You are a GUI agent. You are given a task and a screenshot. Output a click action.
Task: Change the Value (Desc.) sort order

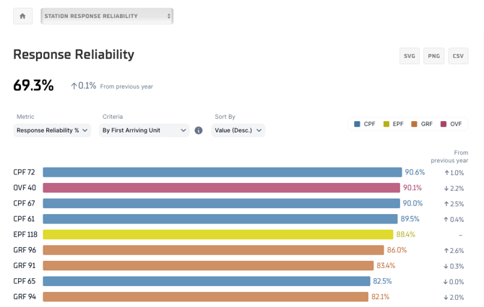(x=238, y=130)
